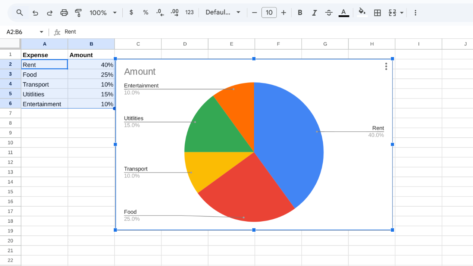Screen dimensions: 473x266
Task: Select the paint format tool
Action: click(78, 12)
